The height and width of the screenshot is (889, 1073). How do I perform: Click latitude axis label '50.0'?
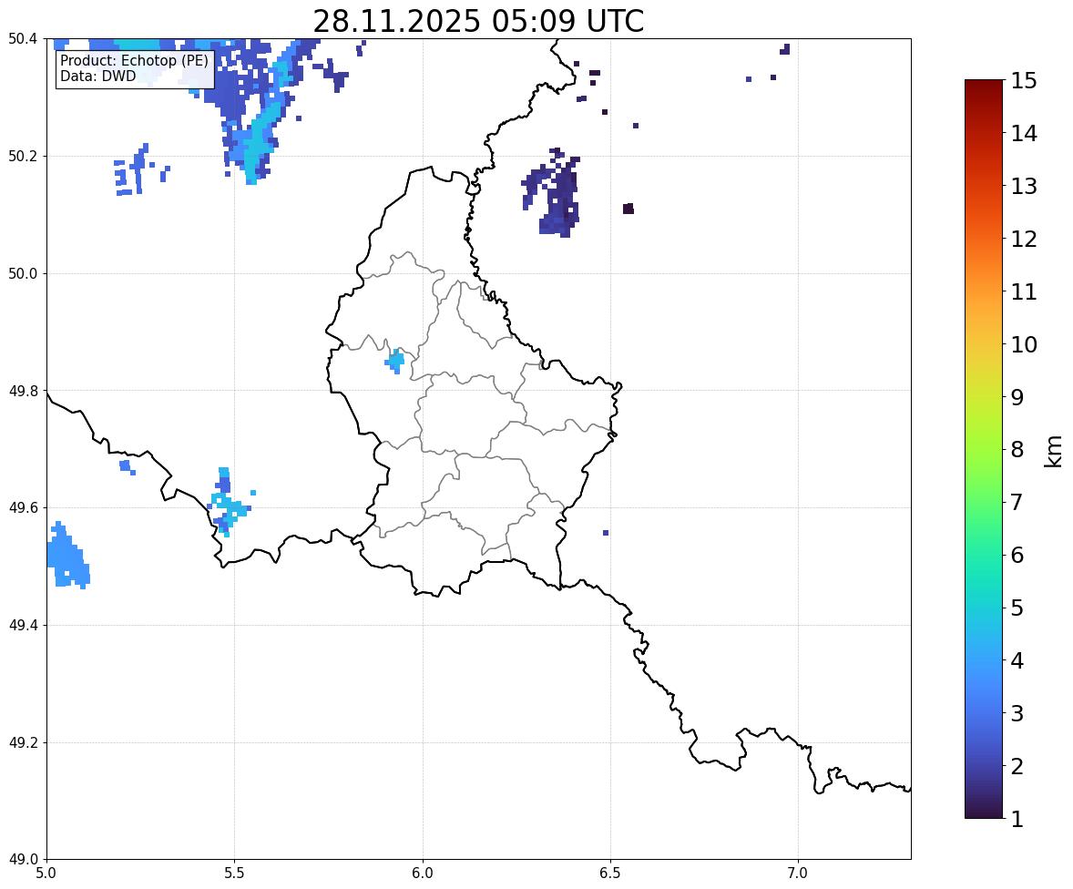click(23, 274)
